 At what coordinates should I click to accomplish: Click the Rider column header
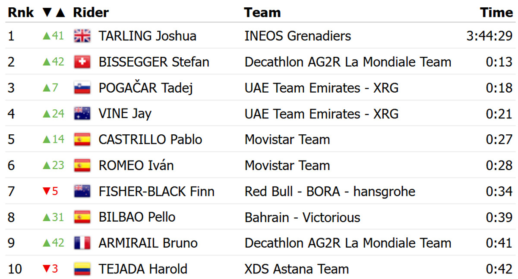pyautogui.click(x=91, y=13)
